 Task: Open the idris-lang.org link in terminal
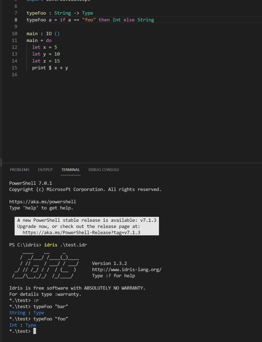pyautogui.click(x=127, y=270)
